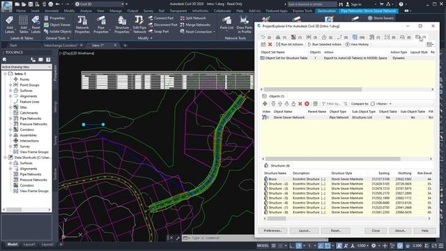446x251 pixels.
Task: Click the settings gear icon on the status bar
Action: [374, 245]
